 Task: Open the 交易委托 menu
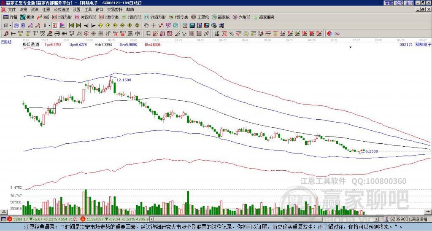click(x=115, y=10)
